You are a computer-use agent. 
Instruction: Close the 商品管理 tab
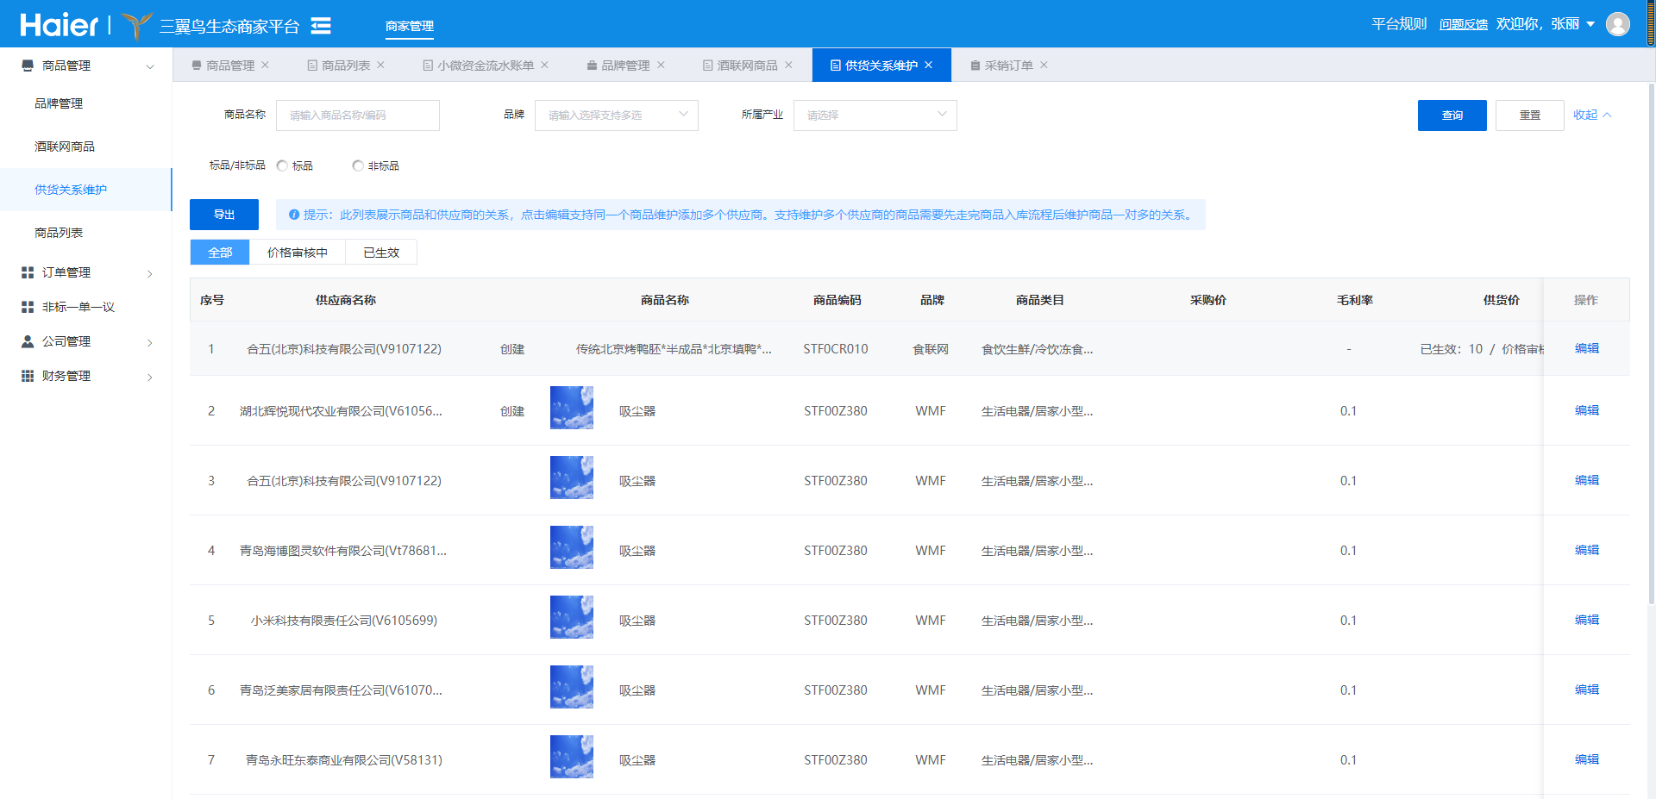click(x=266, y=65)
